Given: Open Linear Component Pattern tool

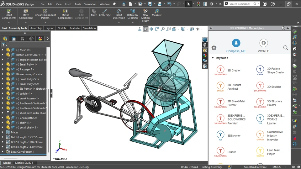Looking at the screenshot, I should point(45,14).
